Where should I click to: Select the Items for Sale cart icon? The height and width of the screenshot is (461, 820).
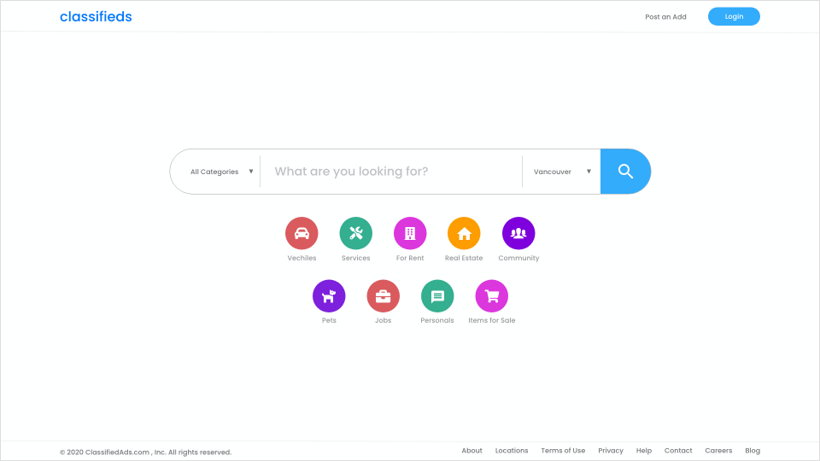pyautogui.click(x=492, y=296)
